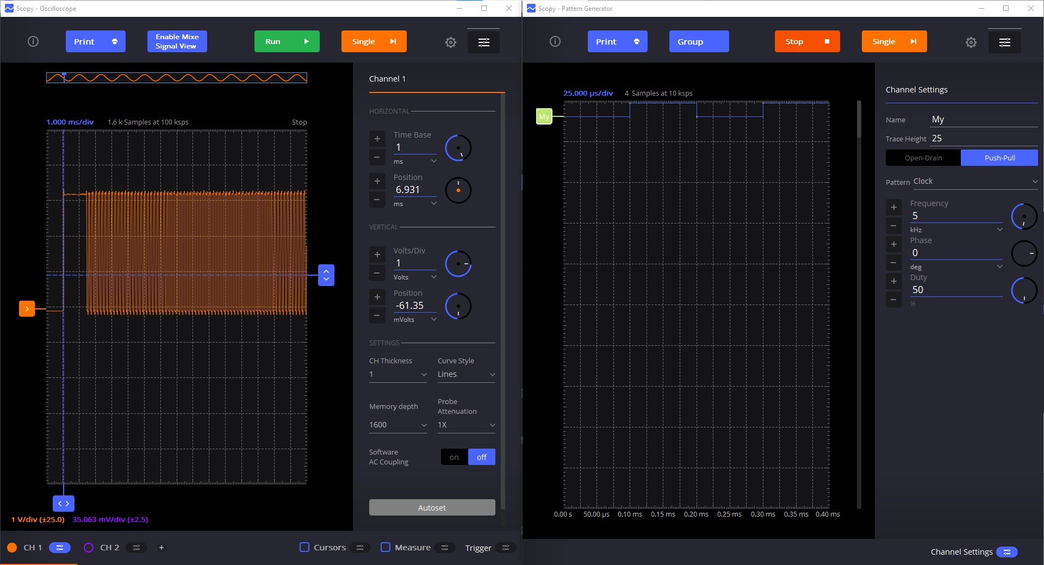Open CH 2 settings icon
Viewport: 1044px width, 565px height.
tap(136, 548)
